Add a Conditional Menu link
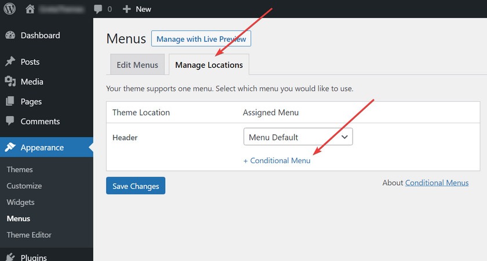 [x=277, y=160]
